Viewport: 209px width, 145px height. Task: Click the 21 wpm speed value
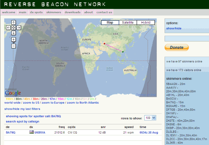click(128, 132)
